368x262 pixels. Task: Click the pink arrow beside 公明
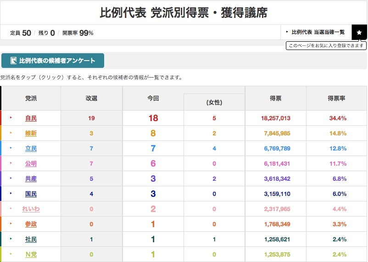tap(11, 163)
